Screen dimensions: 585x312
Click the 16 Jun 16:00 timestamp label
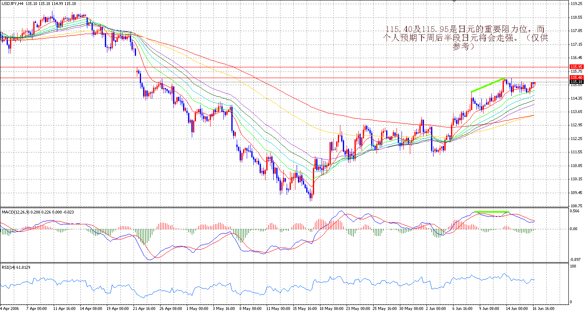(x=543, y=309)
